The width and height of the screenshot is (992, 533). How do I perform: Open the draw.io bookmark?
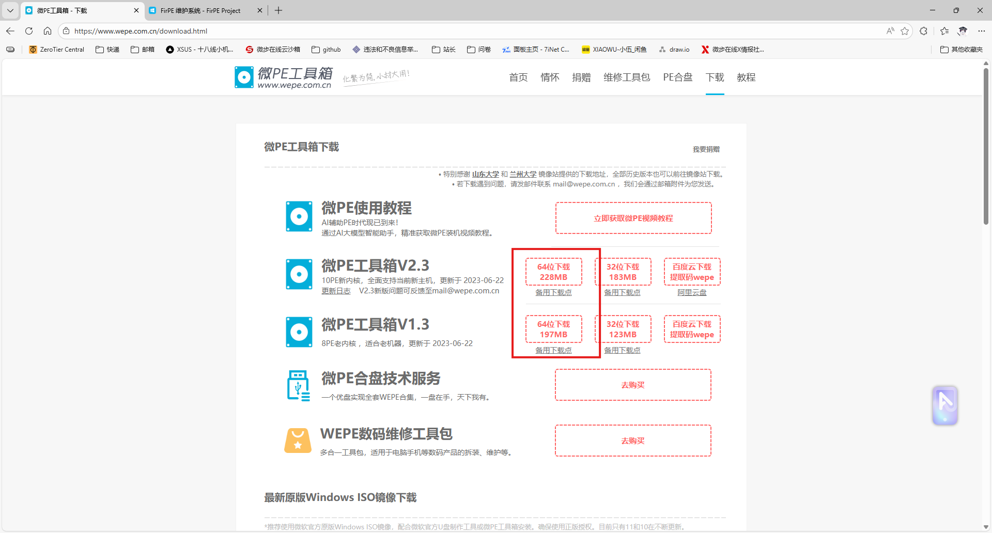pos(674,49)
